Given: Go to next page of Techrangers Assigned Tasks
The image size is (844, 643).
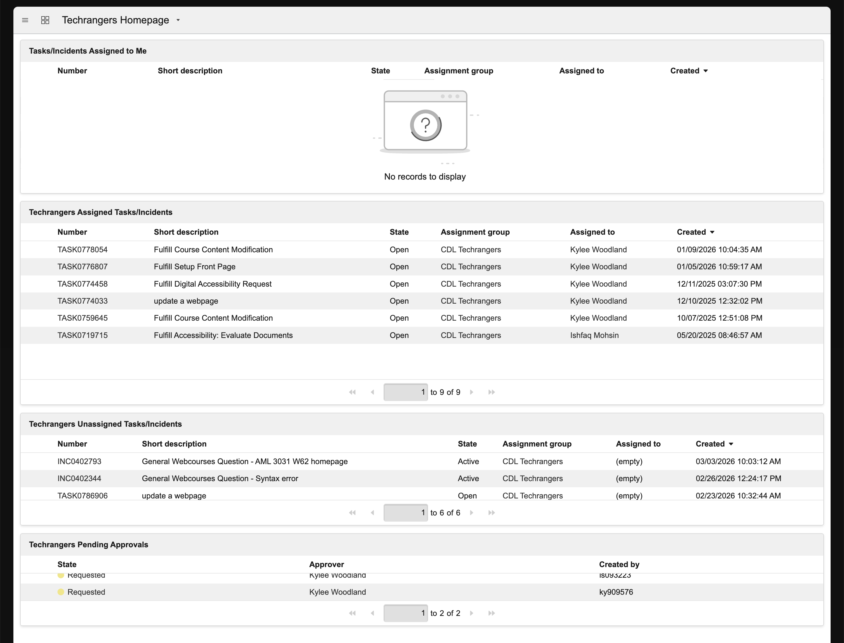Looking at the screenshot, I should coord(472,392).
